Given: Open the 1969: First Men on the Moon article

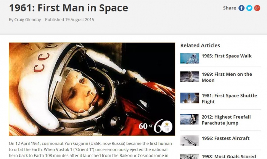Looking at the screenshot, I should (x=227, y=77).
